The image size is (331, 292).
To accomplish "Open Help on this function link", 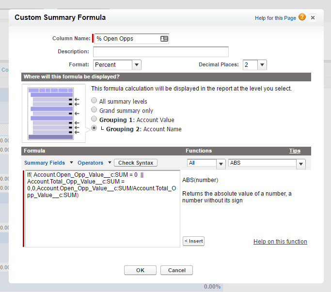I will tap(280, 242).
